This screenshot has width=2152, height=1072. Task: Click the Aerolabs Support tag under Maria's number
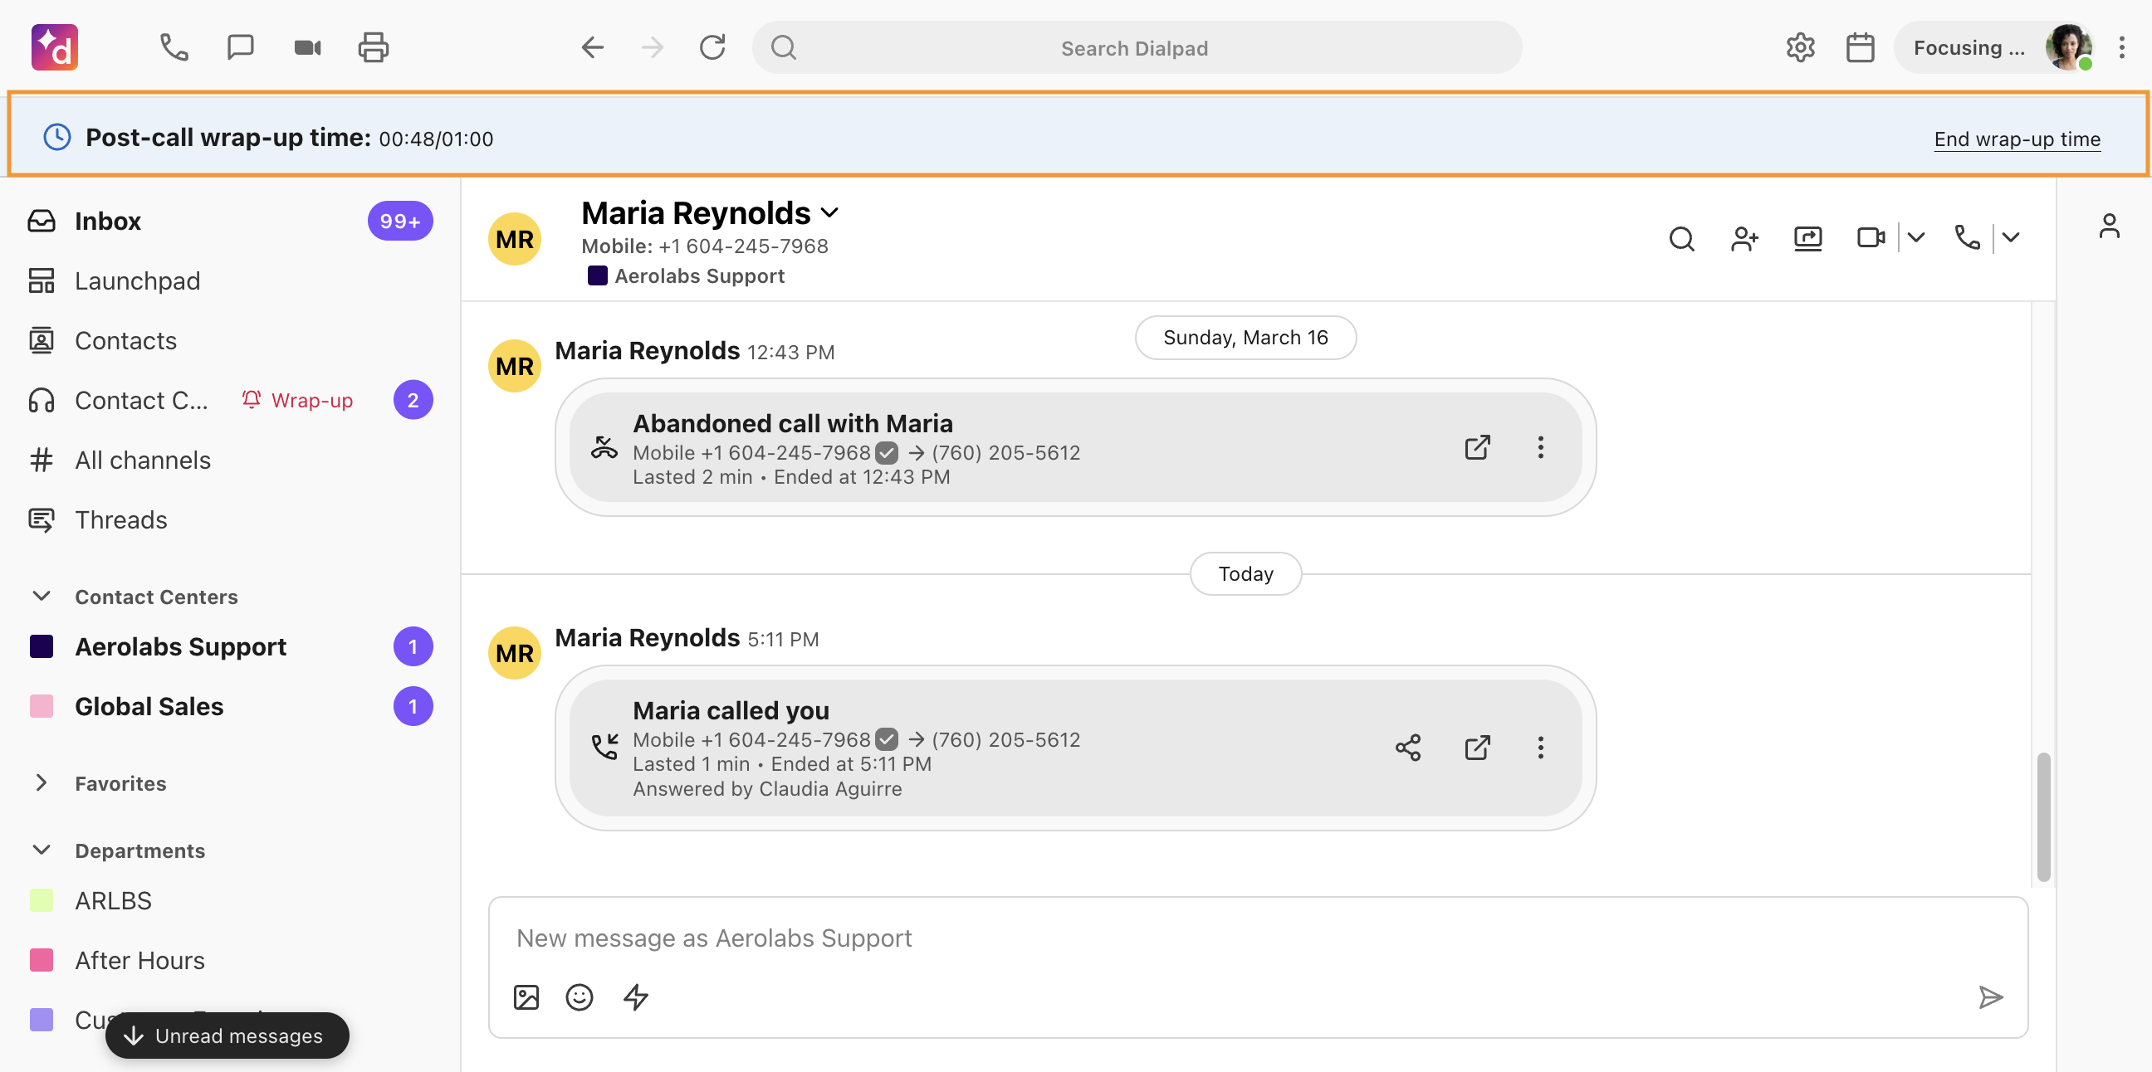[687, 276]
